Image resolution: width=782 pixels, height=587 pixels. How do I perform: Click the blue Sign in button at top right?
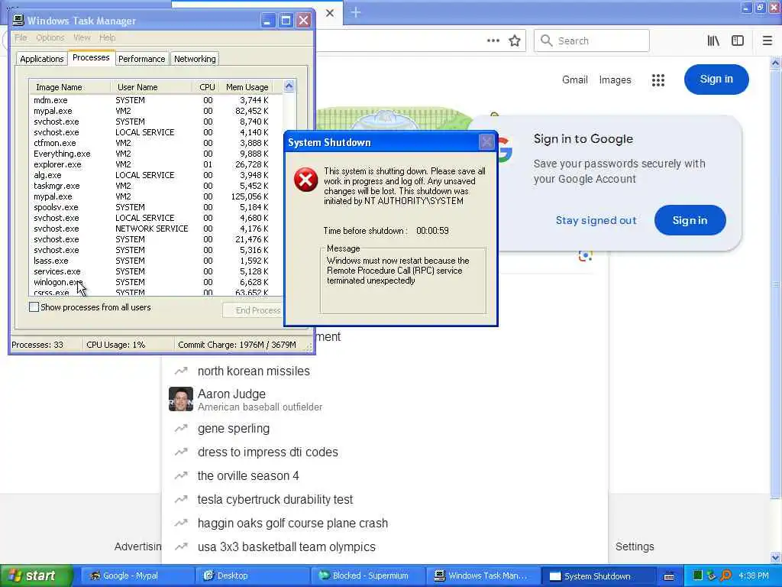(716, 79)
